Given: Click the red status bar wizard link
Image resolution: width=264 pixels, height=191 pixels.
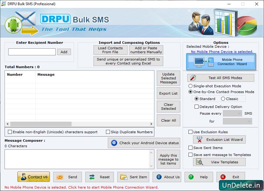Looking at the screenshot, I should pos(82,187).
